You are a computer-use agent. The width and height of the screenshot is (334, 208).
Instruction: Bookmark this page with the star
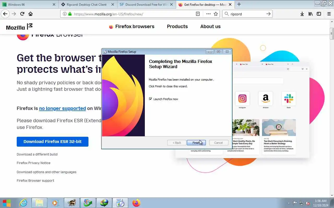point(216,14)
